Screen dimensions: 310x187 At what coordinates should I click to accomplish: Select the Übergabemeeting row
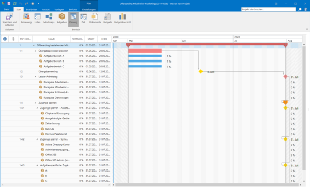56,72
